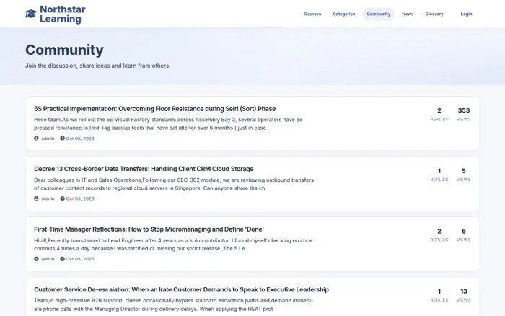Click the 2 replies count on First-Time Manager thread
505x316 pixels.
tap(439, 232)
